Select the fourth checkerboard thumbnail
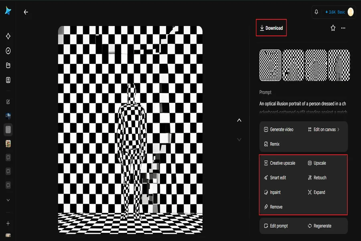361x241 pixels. [x=339, y=65]
